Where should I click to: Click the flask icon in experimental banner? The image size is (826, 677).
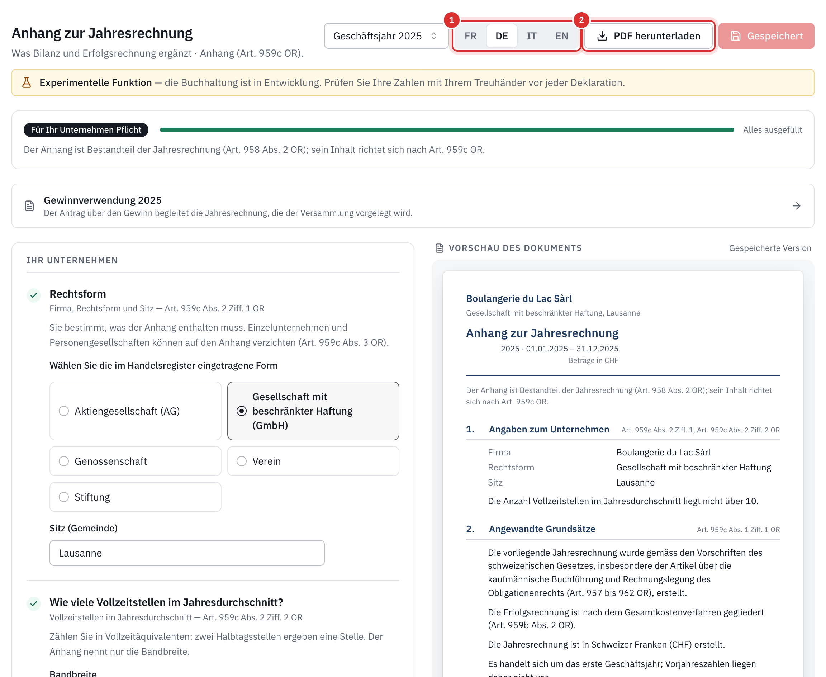[x=27, y=83]
